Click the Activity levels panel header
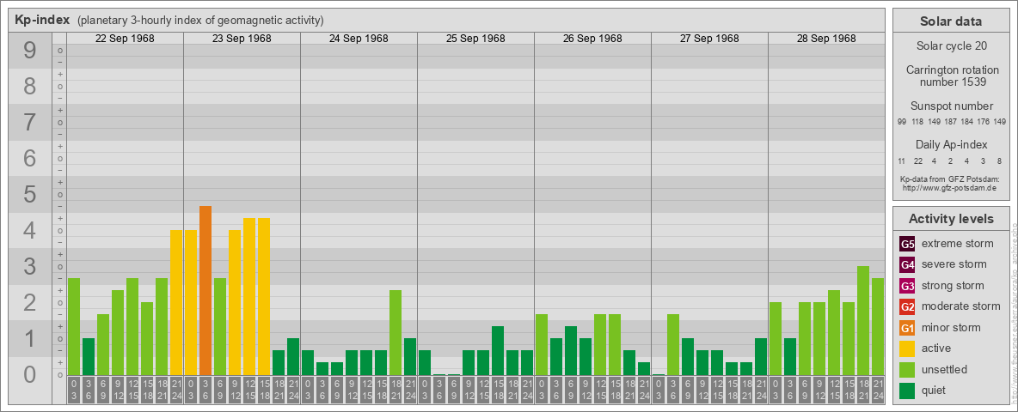 coord(950,219)
